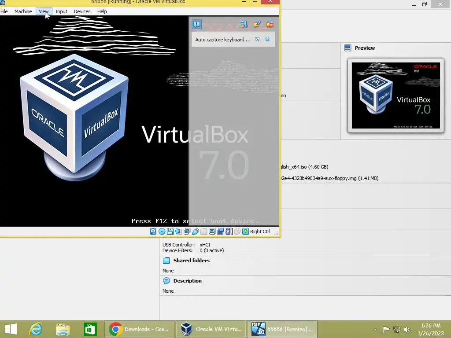Screen dimensions: 451x338
Task: Click the optical disc status icon
Action: click(x=162, y=231)
